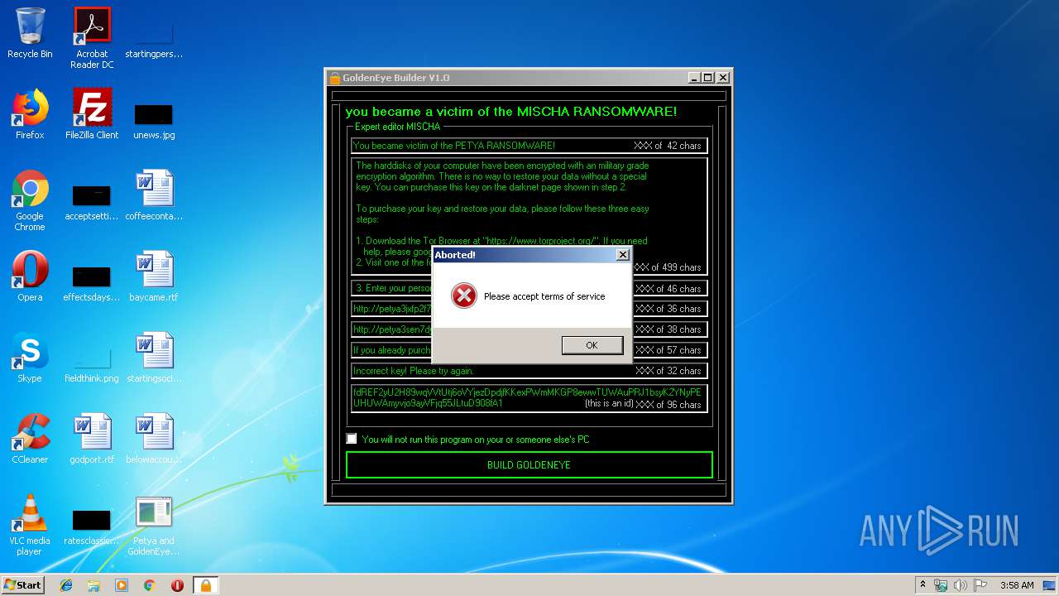Click 'XXX of 96 chars' counter
This screenshot has height=596, width=1059.
(668, 405)
